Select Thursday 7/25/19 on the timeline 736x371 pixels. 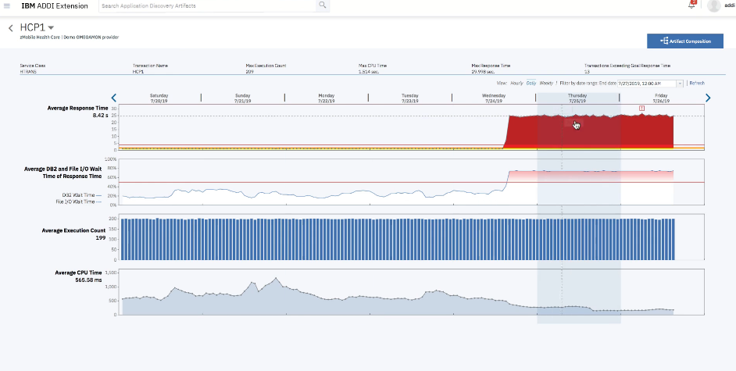(x=577, y=98)
